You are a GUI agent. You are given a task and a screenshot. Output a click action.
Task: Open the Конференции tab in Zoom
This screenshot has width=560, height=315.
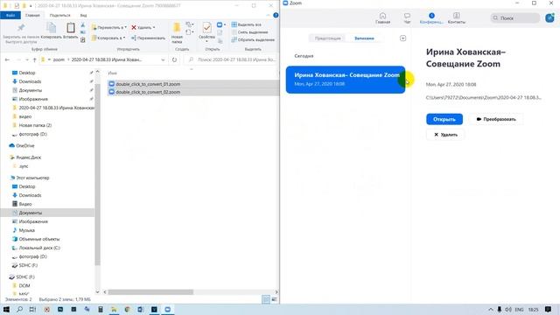tap(431, 17)
